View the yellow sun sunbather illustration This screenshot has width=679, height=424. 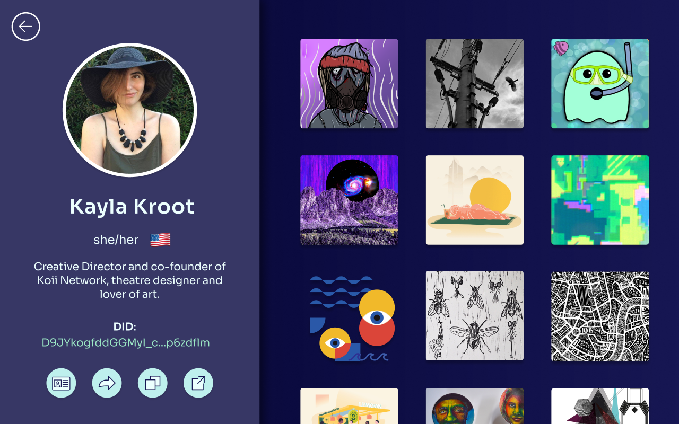(x=475, y=200)
